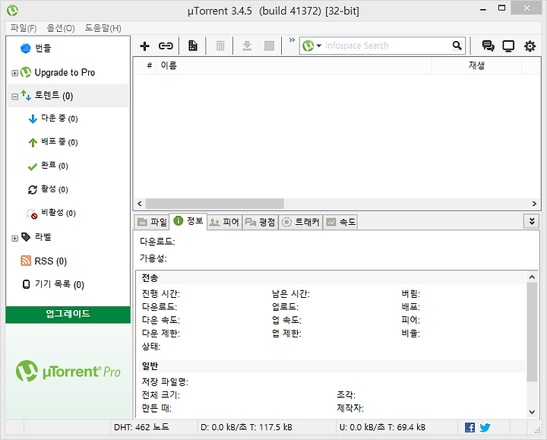Click the µTorrent Pro banner

click(68, 372)
